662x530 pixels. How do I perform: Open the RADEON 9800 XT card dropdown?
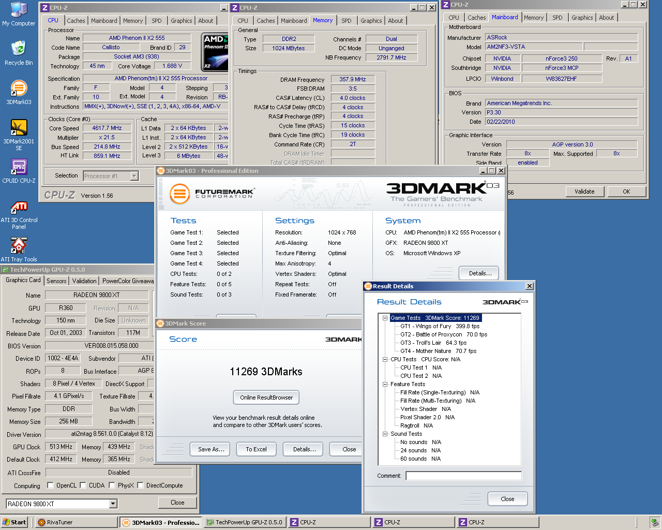113,504
